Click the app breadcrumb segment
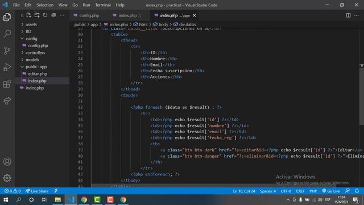The height and width of the screenshot is (205, 364). 94,24
